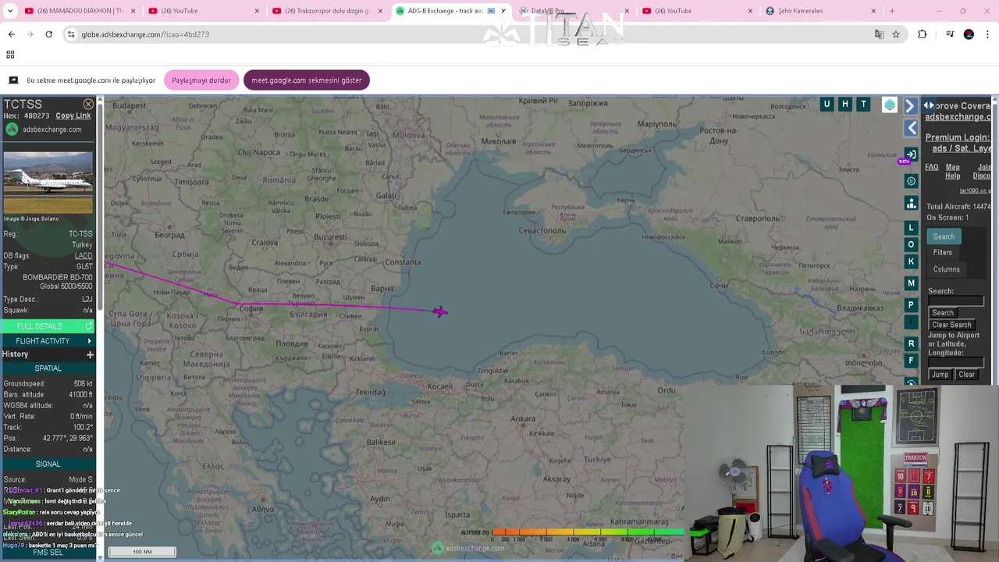Toggle the M map option

pyautogui.click(x=911, y=283)
